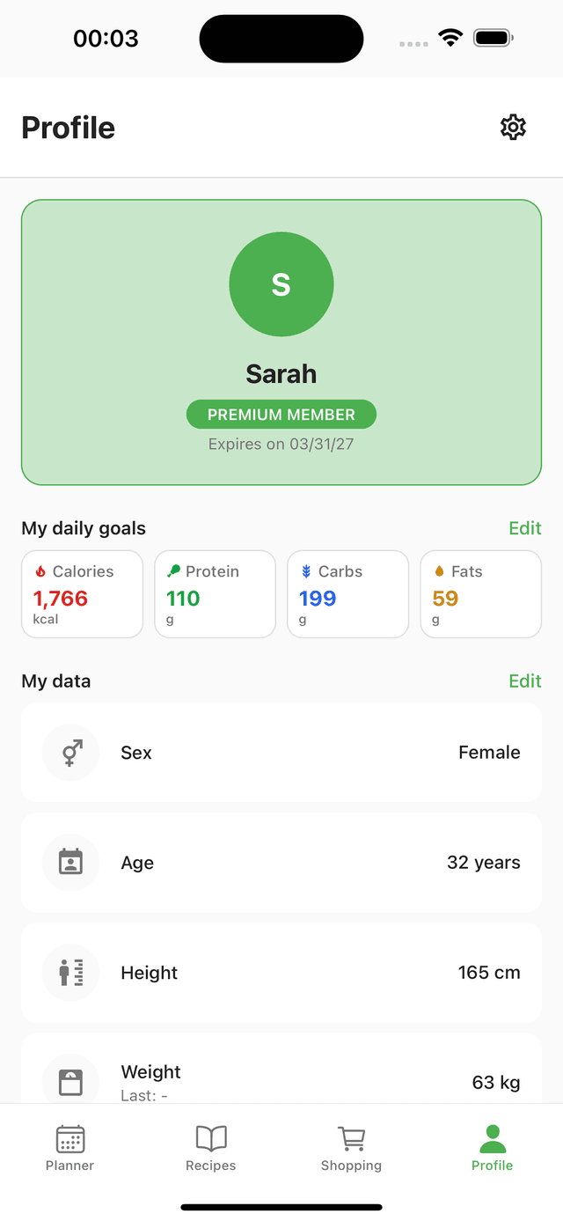Go to the Shopping tab
563x1221 pixels.
[x=351, y=1148]
